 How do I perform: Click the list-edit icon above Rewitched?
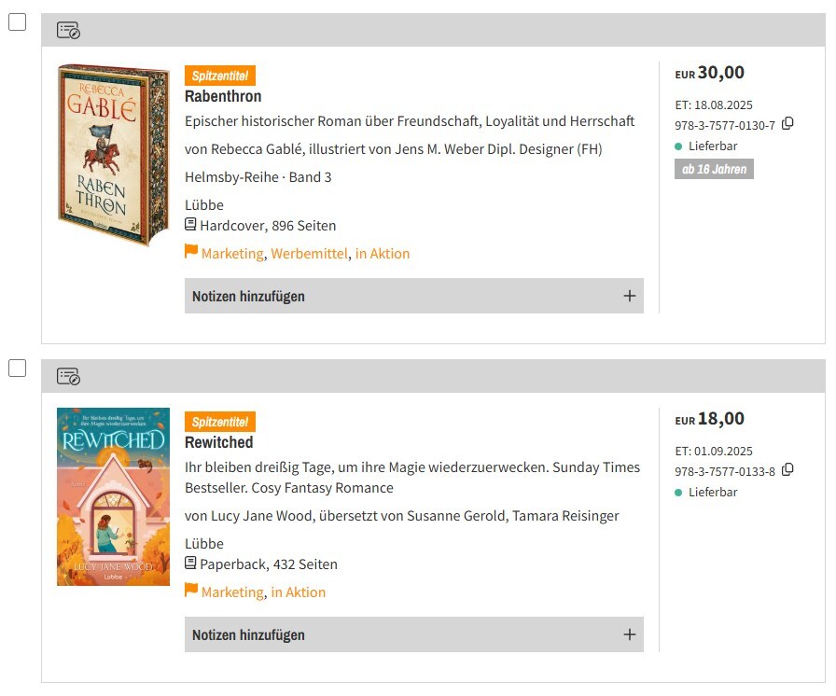pyautogui.click(x=68, y=376)
